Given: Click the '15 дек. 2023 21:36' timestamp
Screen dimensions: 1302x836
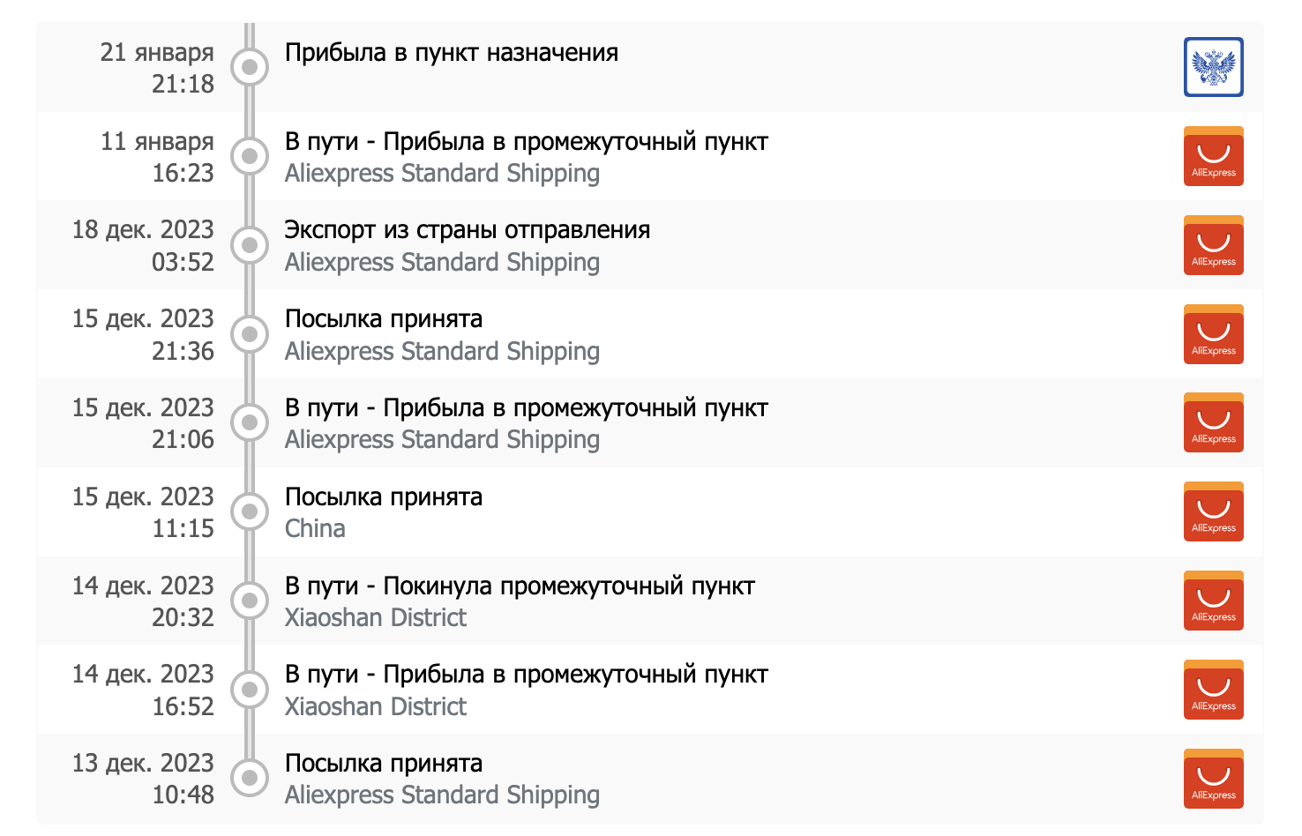Looking at the screenshot, I should (x=143, y=335).
